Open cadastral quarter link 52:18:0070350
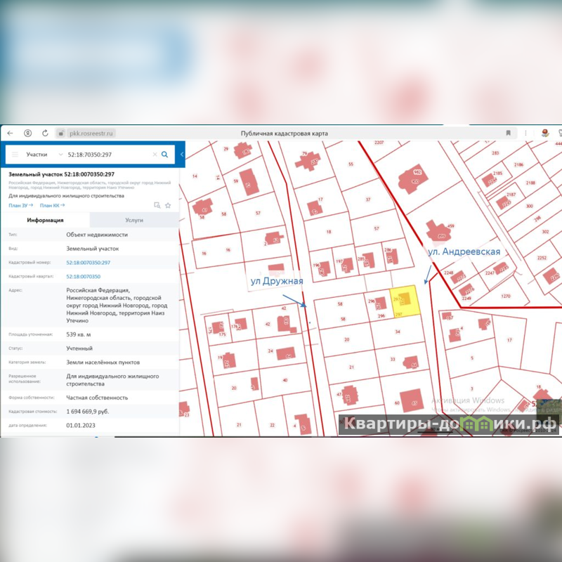Image resolution: width=562 pixels, height=562 pixels. [83, 277]
